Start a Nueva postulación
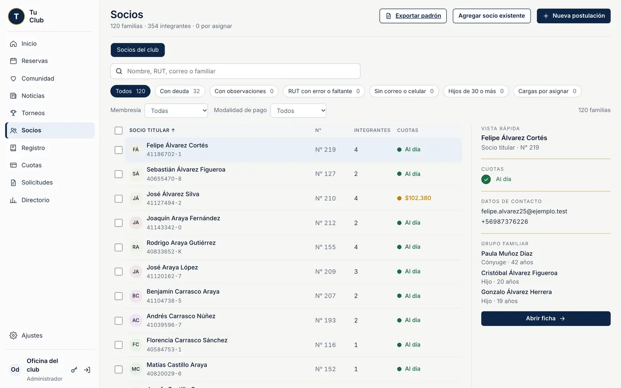This screenshot has width=621, height=388. (574, 16)
